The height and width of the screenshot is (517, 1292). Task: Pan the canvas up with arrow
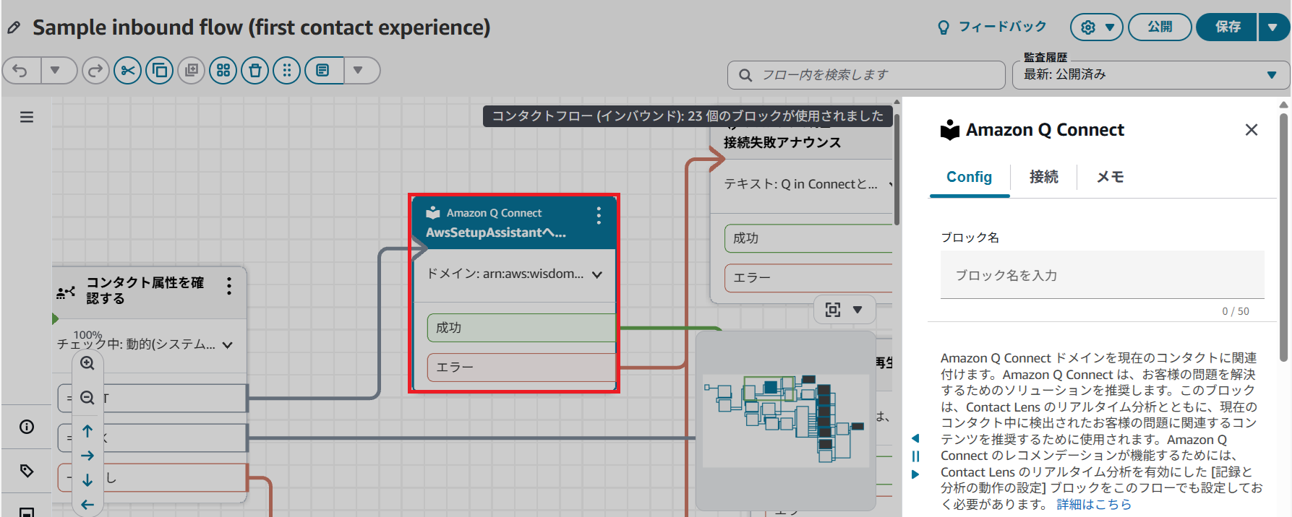point(87,431)
